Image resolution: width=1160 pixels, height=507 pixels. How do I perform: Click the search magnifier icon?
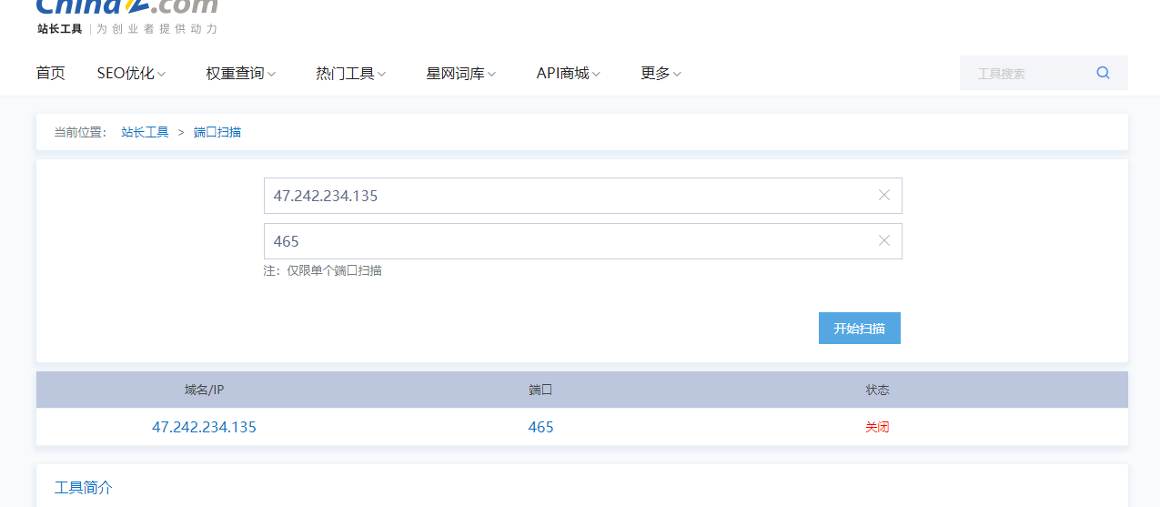coord(1103,73)
